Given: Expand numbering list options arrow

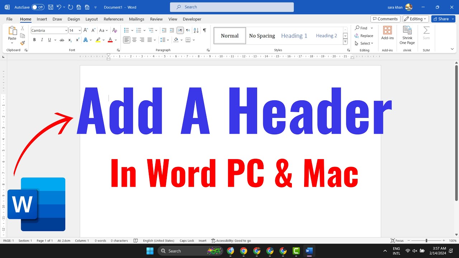Looking at the screenshot, I should tap(145, 30).
